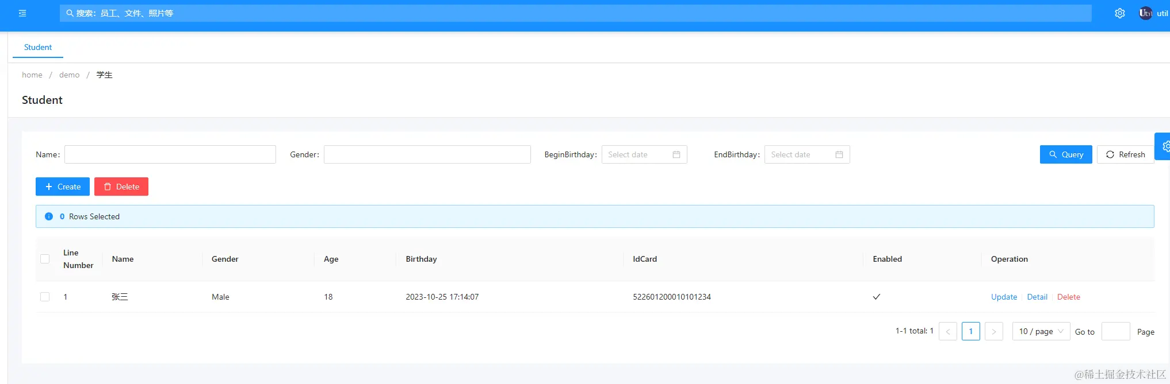
Task: Click the Gender column header
Action: point(225,259)
